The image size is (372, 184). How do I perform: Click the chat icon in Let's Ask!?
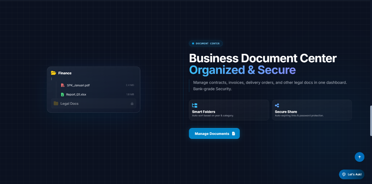(x=344, y=174)
